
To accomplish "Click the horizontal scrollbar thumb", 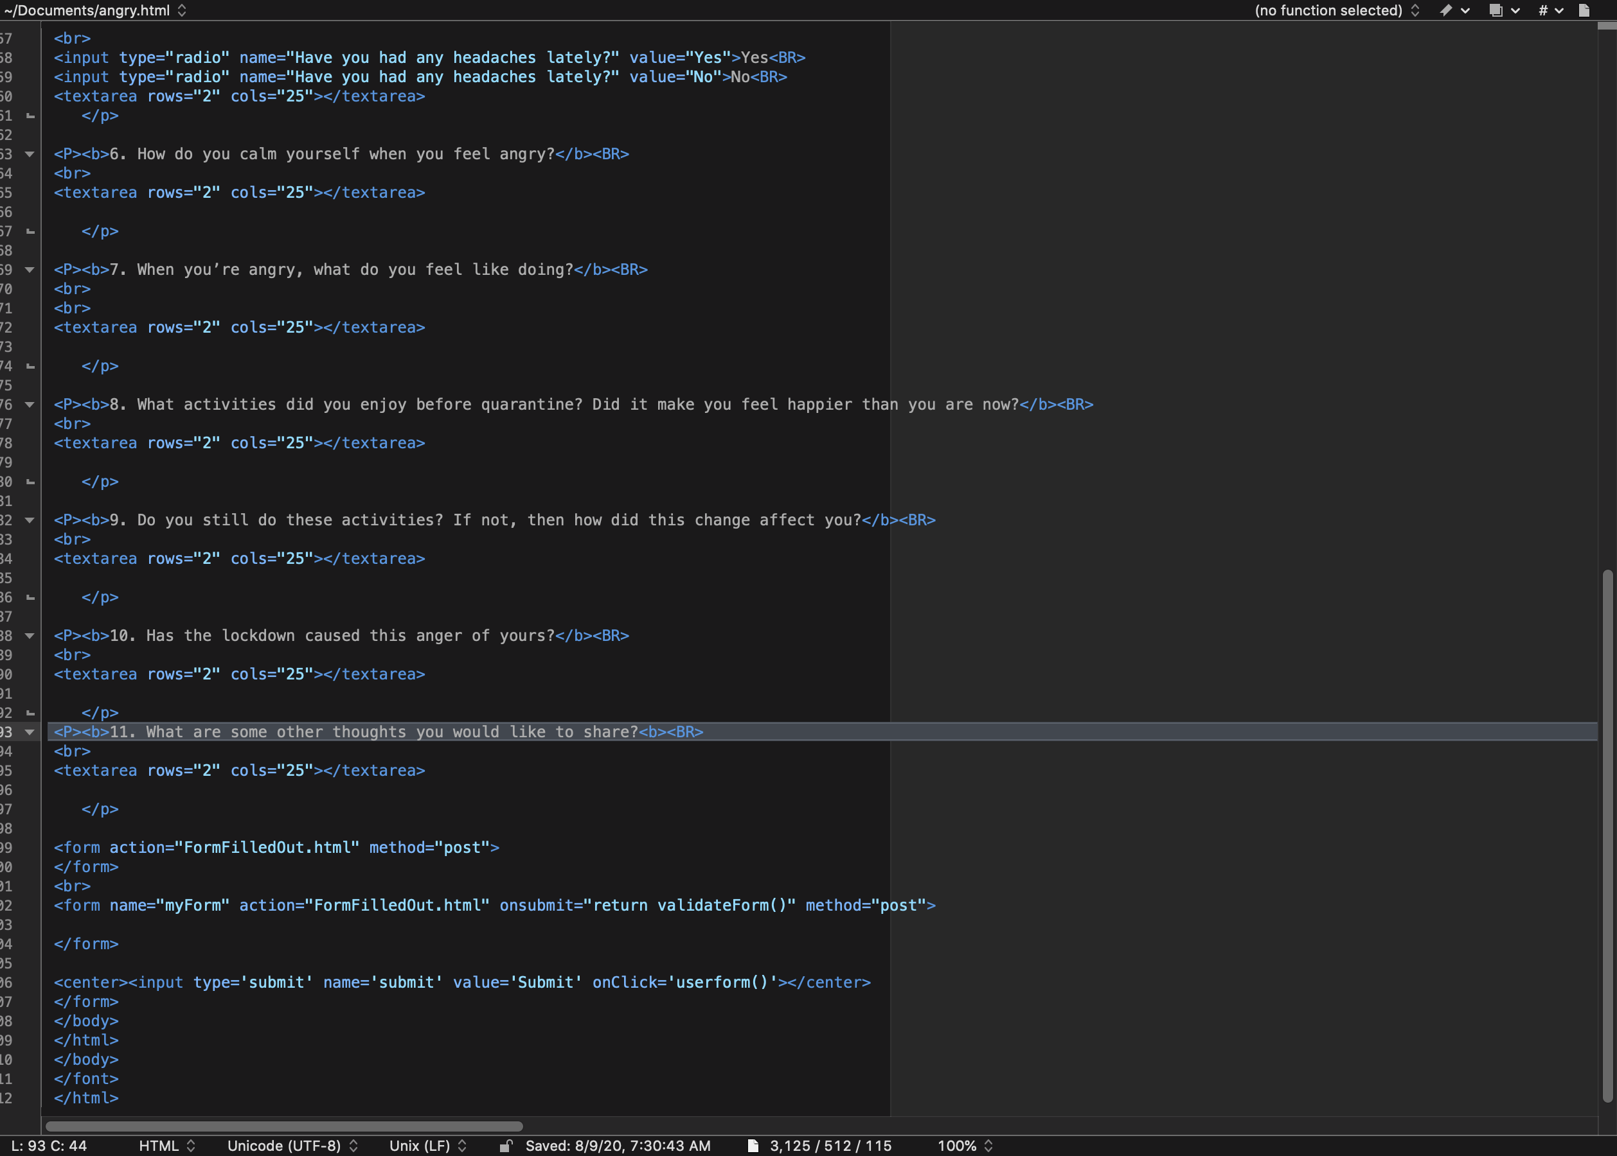I will tap(283, 1126).
